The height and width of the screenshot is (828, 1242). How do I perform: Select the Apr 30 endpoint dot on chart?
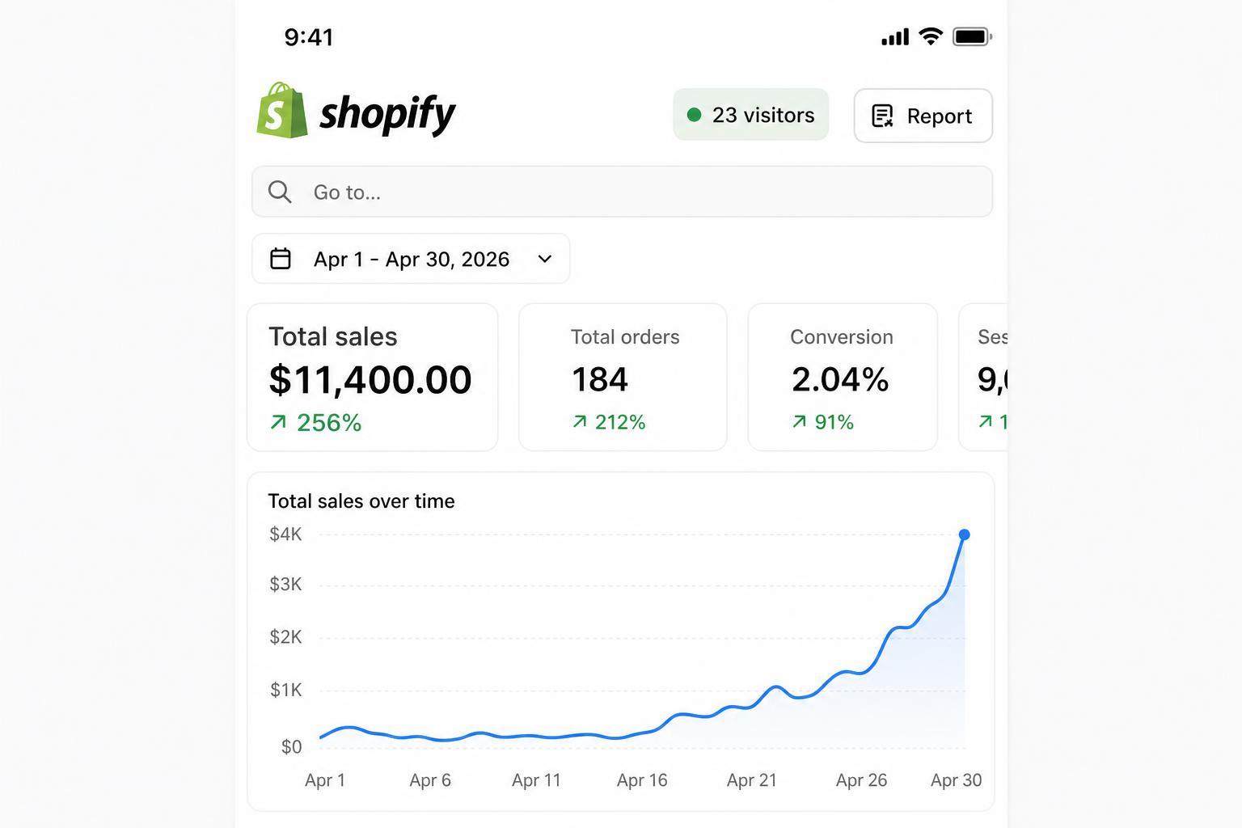964,534
